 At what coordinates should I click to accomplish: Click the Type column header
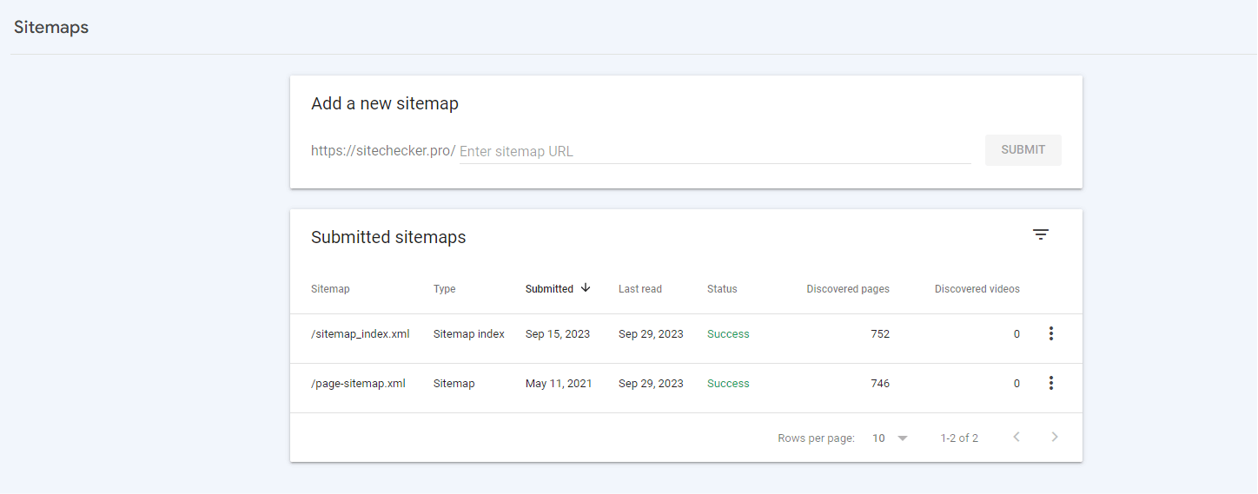[445, 289]
